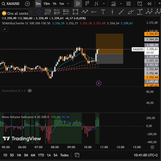The height and width of the screenshot is (161, 161).
Task: Switch to the 1h timeframe
Action: click(x=55, y=4)
